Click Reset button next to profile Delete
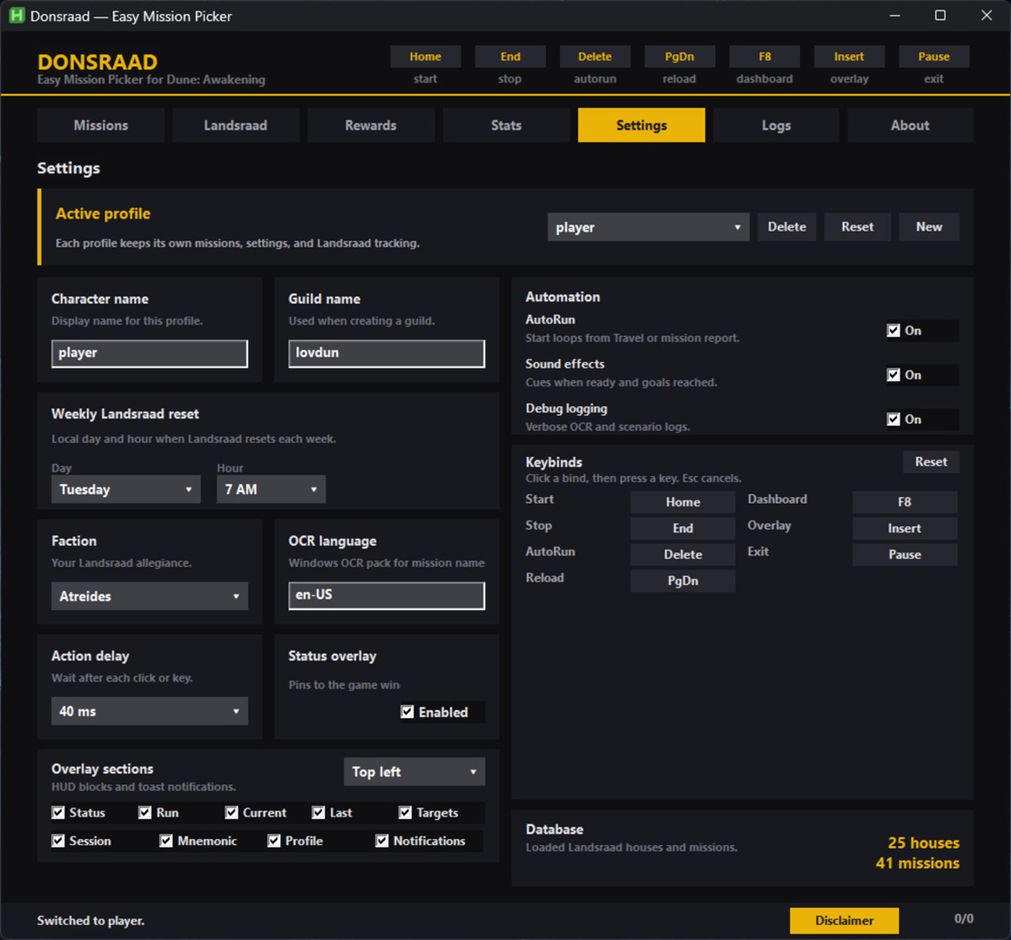The image size is (1011, 940). point(857,227)
